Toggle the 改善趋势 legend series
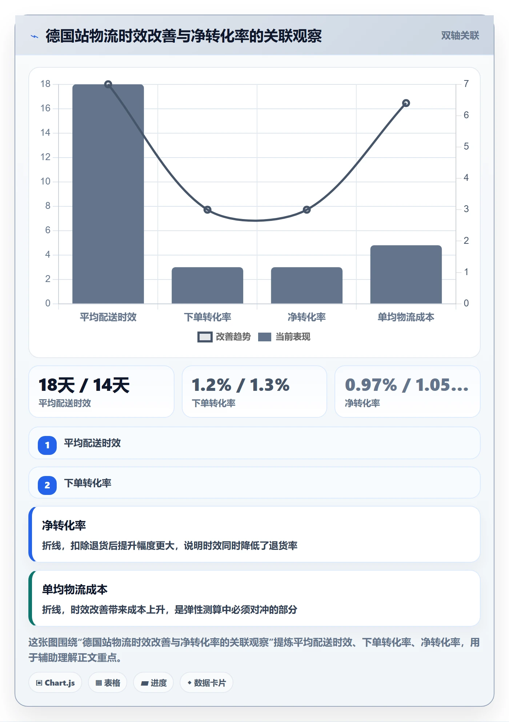509x722 pixels. point(224,337)
